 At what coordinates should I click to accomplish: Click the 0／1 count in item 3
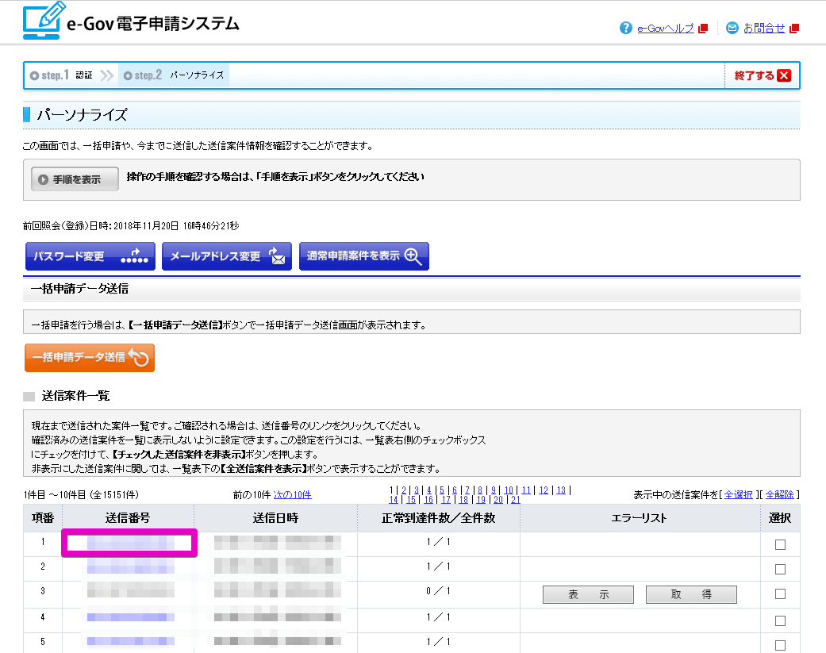[438, 591]
